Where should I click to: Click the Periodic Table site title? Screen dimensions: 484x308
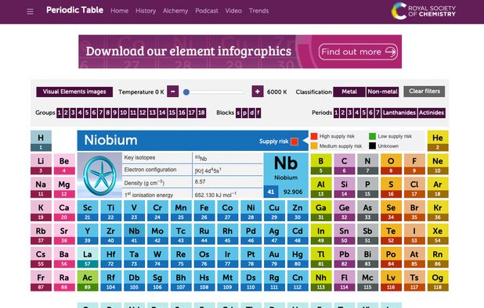(74, 10)
